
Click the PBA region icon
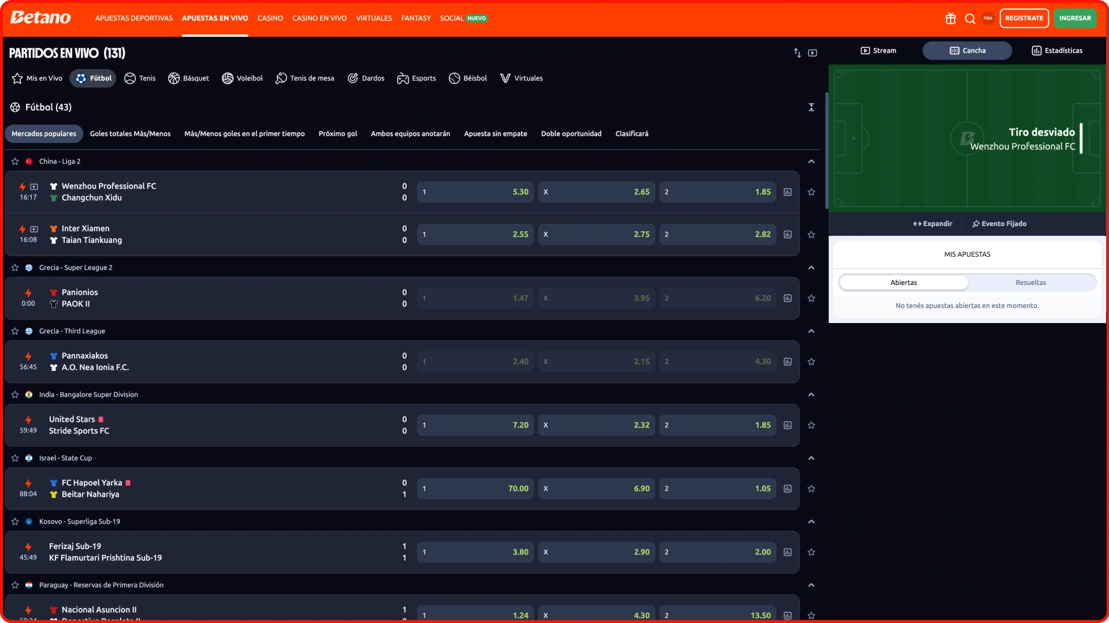[988, 18]
